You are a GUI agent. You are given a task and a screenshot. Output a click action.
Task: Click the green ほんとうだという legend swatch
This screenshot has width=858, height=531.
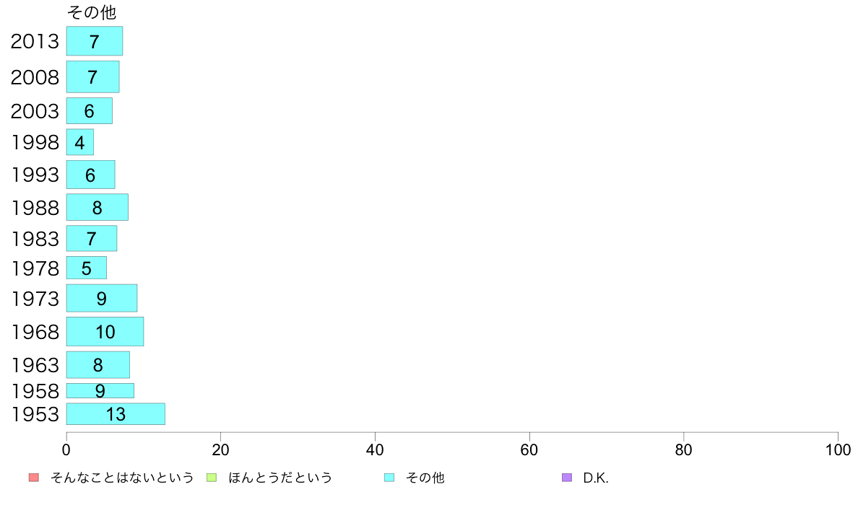[212, 478]
